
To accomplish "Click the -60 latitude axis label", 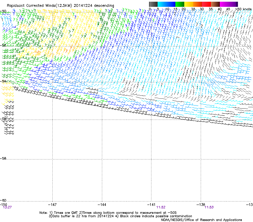I will pyautogui.click(x=3, y=200).
